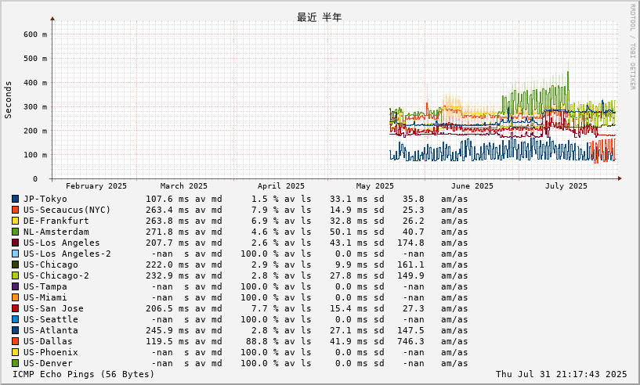Click the 263.4 ms median value for US-Secaucus
640x385 pixels.
pyautogui.click(x=168, y=210)
